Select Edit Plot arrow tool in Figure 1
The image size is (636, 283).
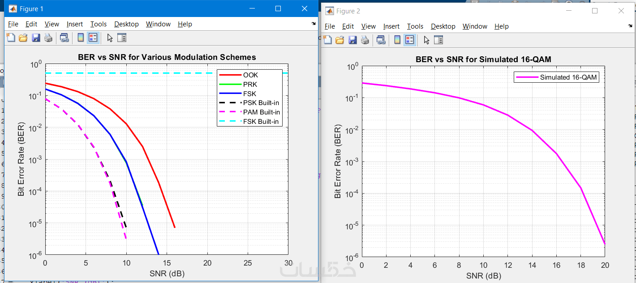tap(110, 38)
